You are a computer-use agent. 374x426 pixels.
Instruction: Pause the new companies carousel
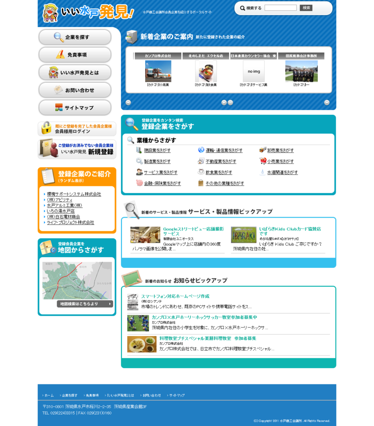[230, 102]
